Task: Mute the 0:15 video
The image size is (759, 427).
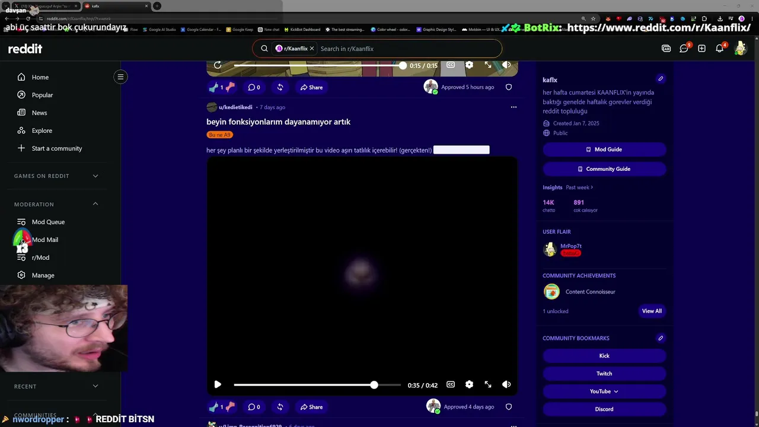Action: point(506,65)
